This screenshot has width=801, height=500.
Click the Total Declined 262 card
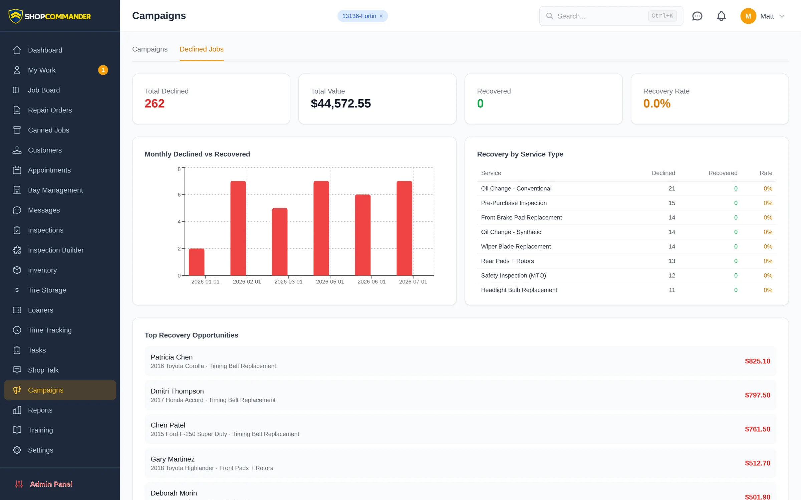coord(211,99)
